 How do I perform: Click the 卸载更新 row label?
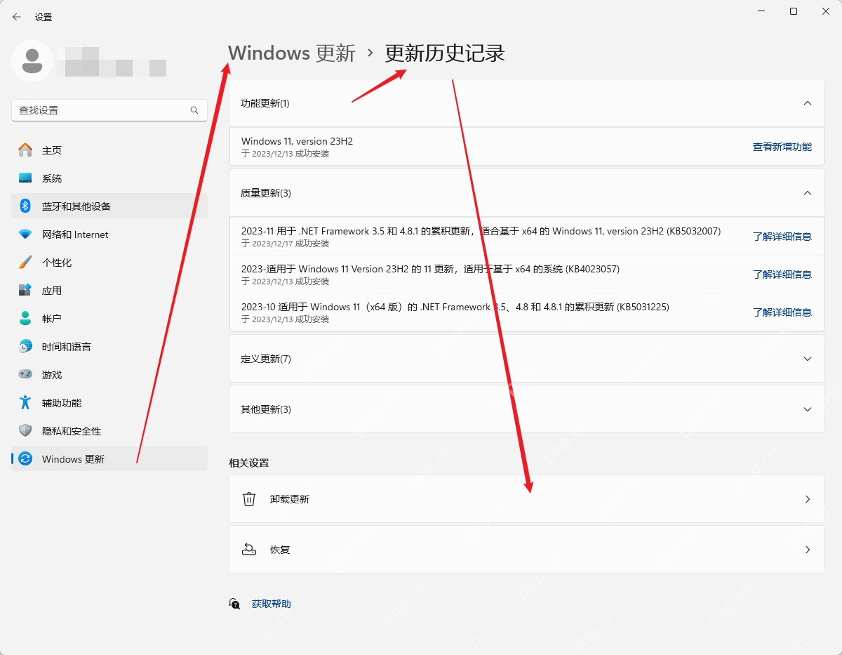[290, 499]
